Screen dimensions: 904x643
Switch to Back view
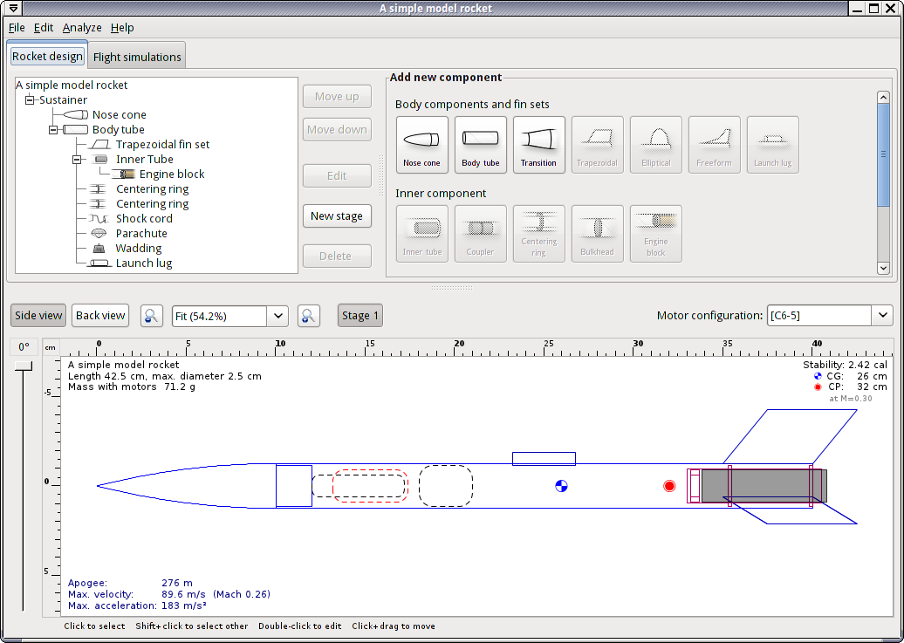click(100, 316)
